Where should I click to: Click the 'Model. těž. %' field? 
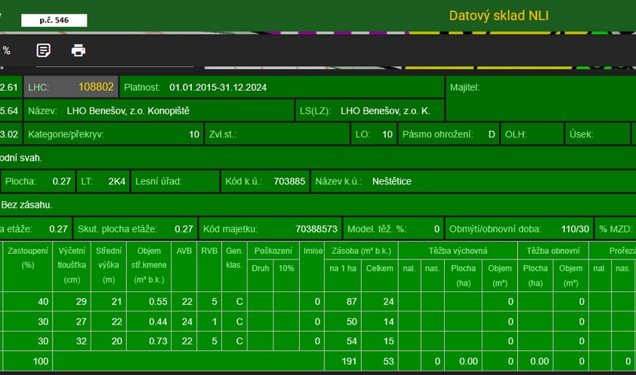tap(394, 229)
